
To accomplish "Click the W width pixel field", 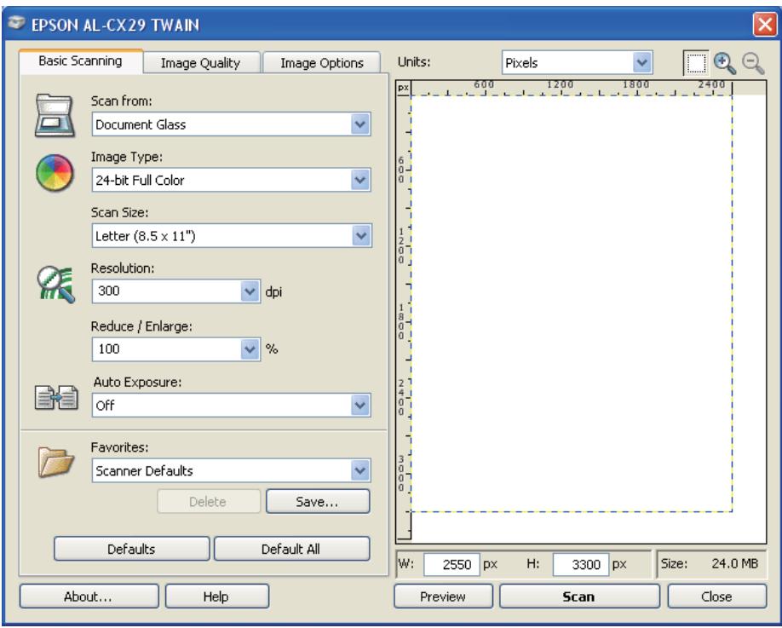I will click(x=451, y=564).
